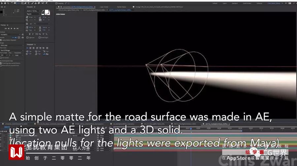Select the Brush tool
The width and height of the screenshot is (297, 166).
coord(32,3)
